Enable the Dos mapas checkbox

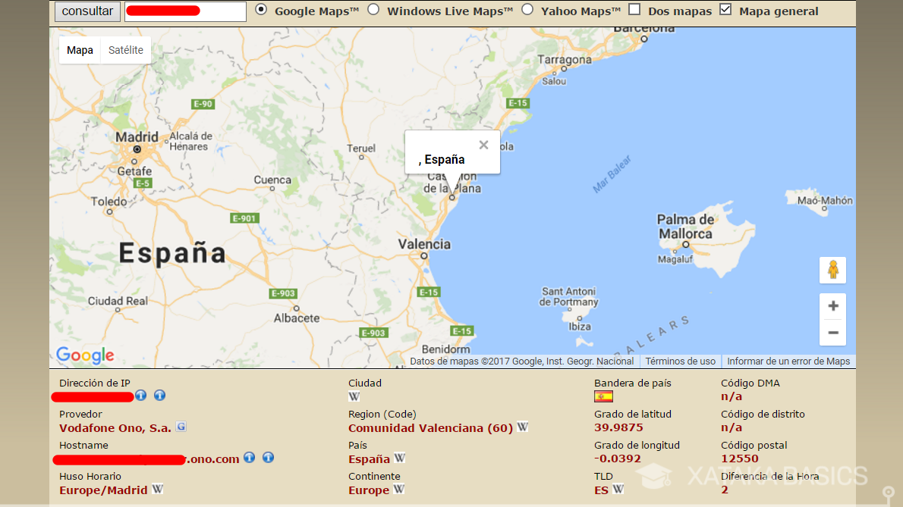click(x=634, y=10)
